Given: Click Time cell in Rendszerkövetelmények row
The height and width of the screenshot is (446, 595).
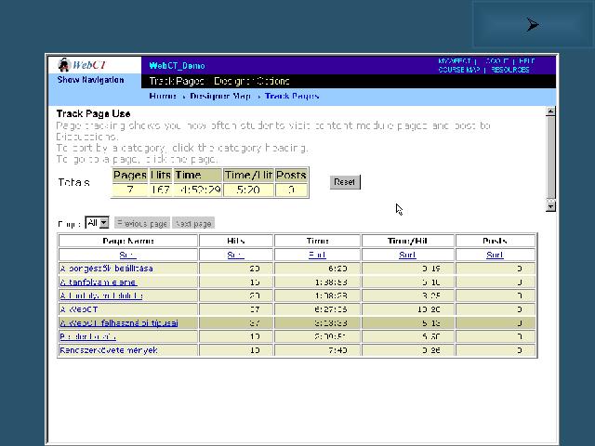Looking at the screenshot, I should (x=317, y=350).
